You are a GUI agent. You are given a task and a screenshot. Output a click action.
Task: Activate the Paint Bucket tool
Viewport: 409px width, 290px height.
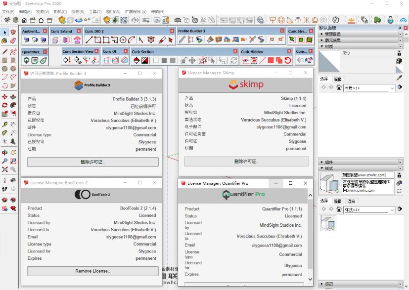pos(4,41)
